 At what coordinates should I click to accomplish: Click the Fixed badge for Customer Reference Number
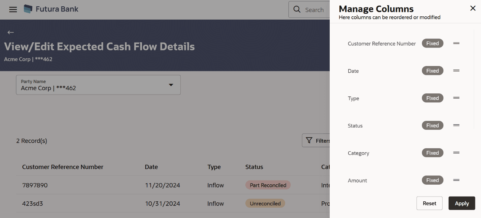click(x=432, y=43)
